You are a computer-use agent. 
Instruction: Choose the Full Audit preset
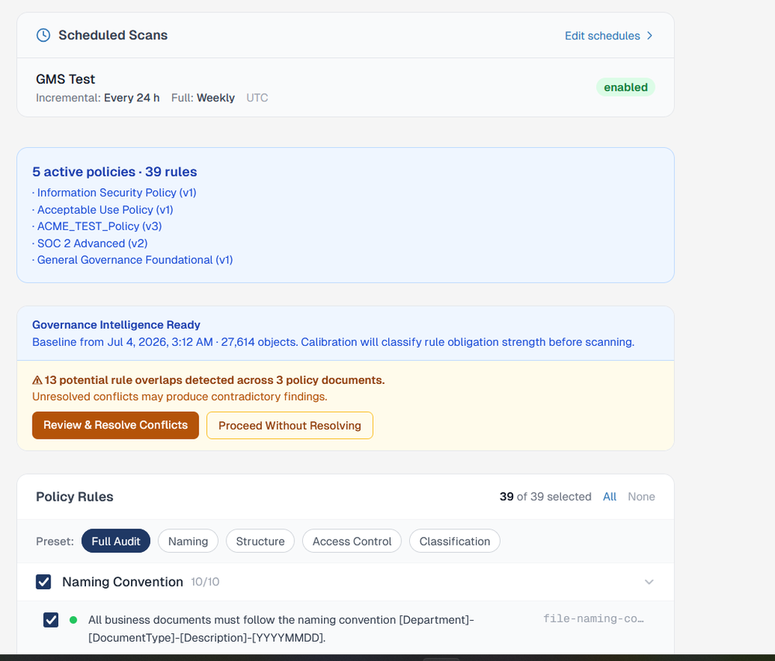pos(115,541)
